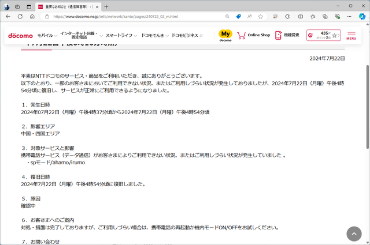Open the red MENU hamburger
Image resolution: width=370 pixels, height=245 pixels.
point(351,36)
